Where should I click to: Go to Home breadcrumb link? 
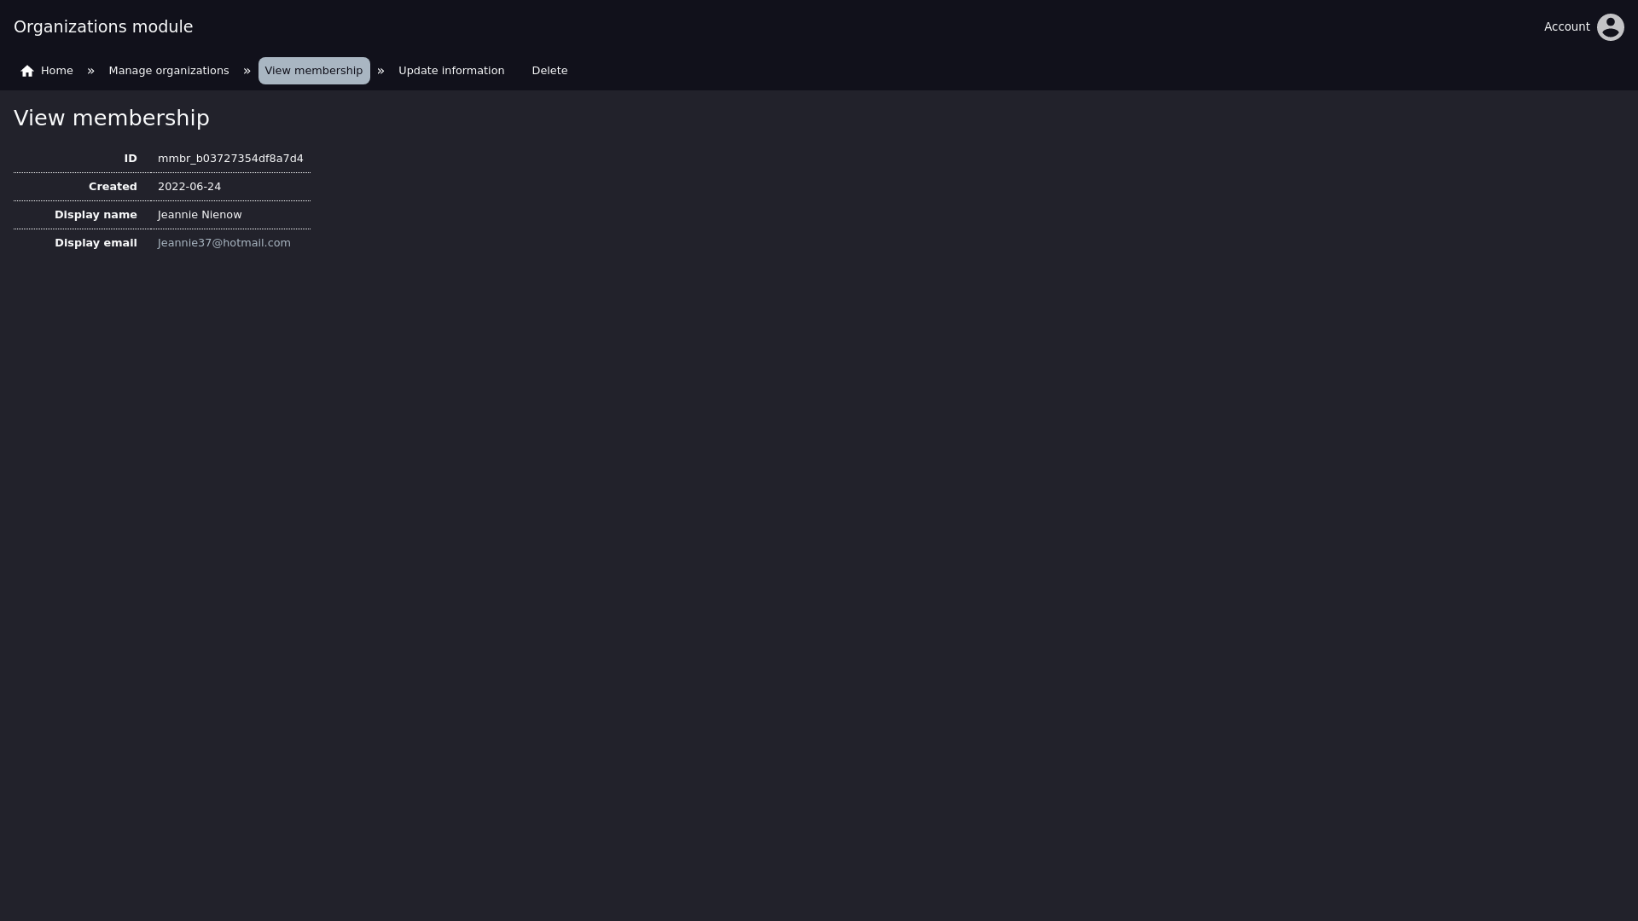tap(47, 71)
